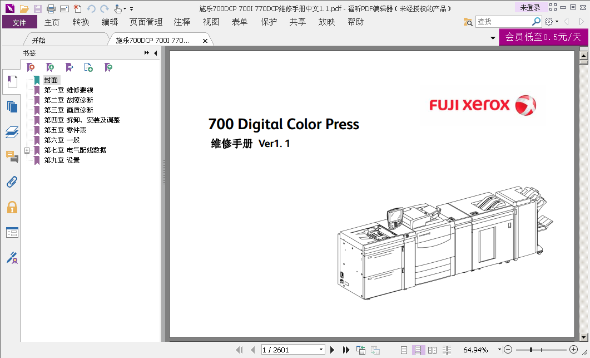Undo the last action

91,8
